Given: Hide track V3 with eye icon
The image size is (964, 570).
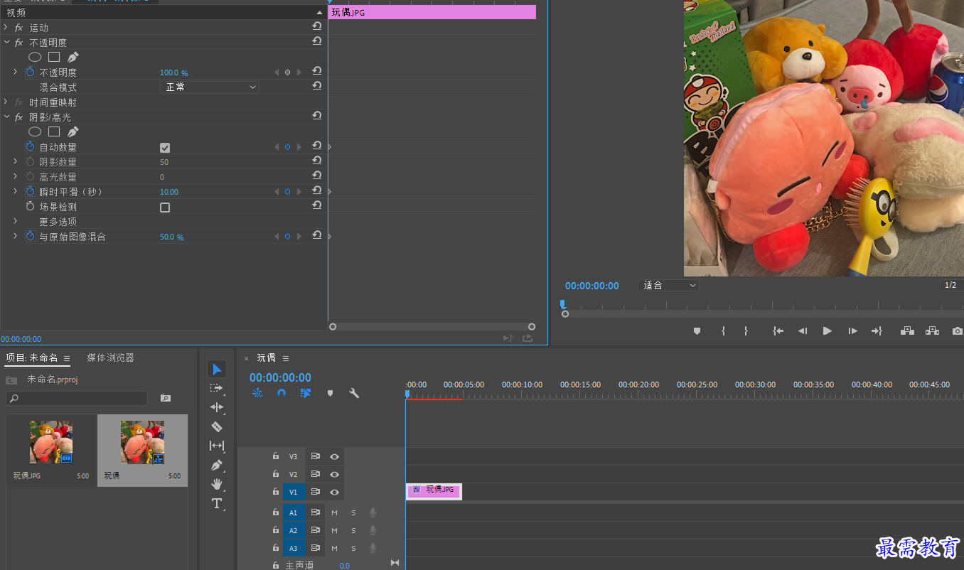Looking at the screenshot, I should pos(334,456).
